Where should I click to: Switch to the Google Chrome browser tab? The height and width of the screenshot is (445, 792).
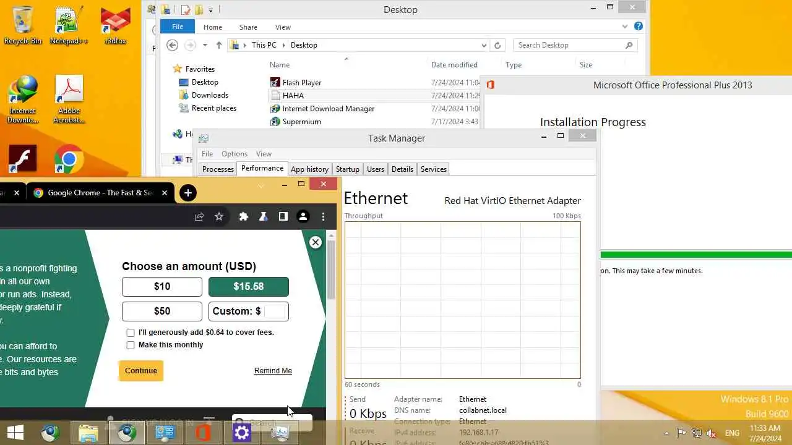point(99,193)
